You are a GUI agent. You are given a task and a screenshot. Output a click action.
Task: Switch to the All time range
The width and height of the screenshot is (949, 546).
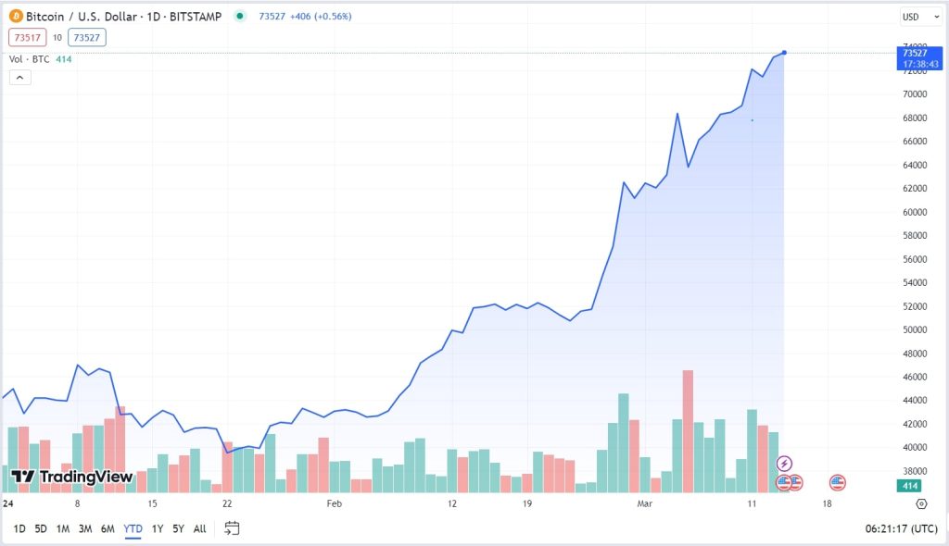tap(199, 528)
